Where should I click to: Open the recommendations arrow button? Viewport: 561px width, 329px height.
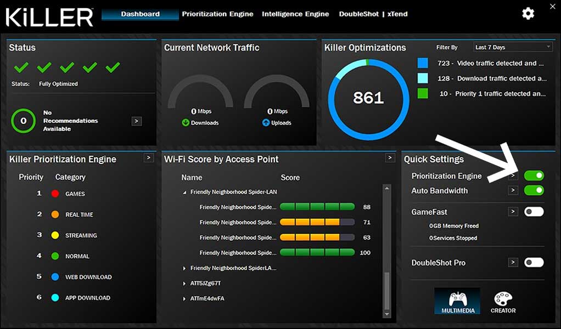pyautogui.click(x=137, y=121)
